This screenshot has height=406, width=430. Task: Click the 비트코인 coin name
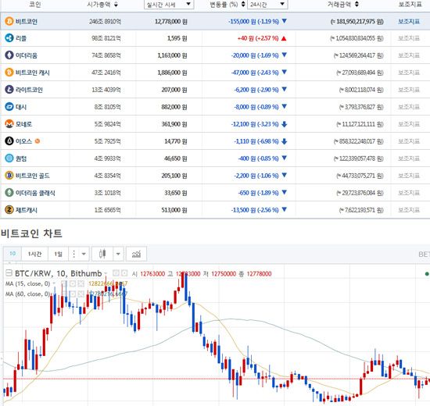[x=27, y=21]
